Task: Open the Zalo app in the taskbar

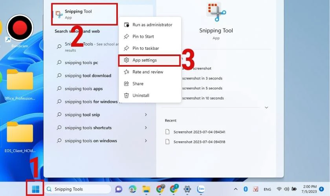Action: pos(201,189)
